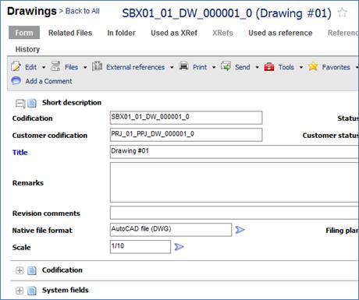Switch to the Related Files tab
The height and width of the screenshot is (300, 359).
(x=70, y=33)
